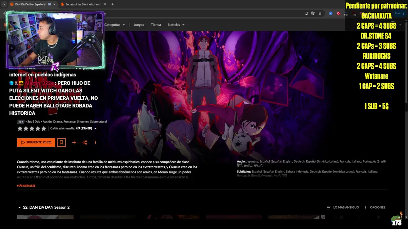Open a new browser tab
This screenshot has height=229, width=408.
click(113, 4)
